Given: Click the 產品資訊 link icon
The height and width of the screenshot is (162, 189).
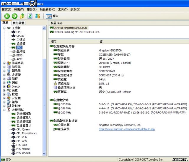Looking at the screenshot, I should pyautogui.click(x=55, y=129).
